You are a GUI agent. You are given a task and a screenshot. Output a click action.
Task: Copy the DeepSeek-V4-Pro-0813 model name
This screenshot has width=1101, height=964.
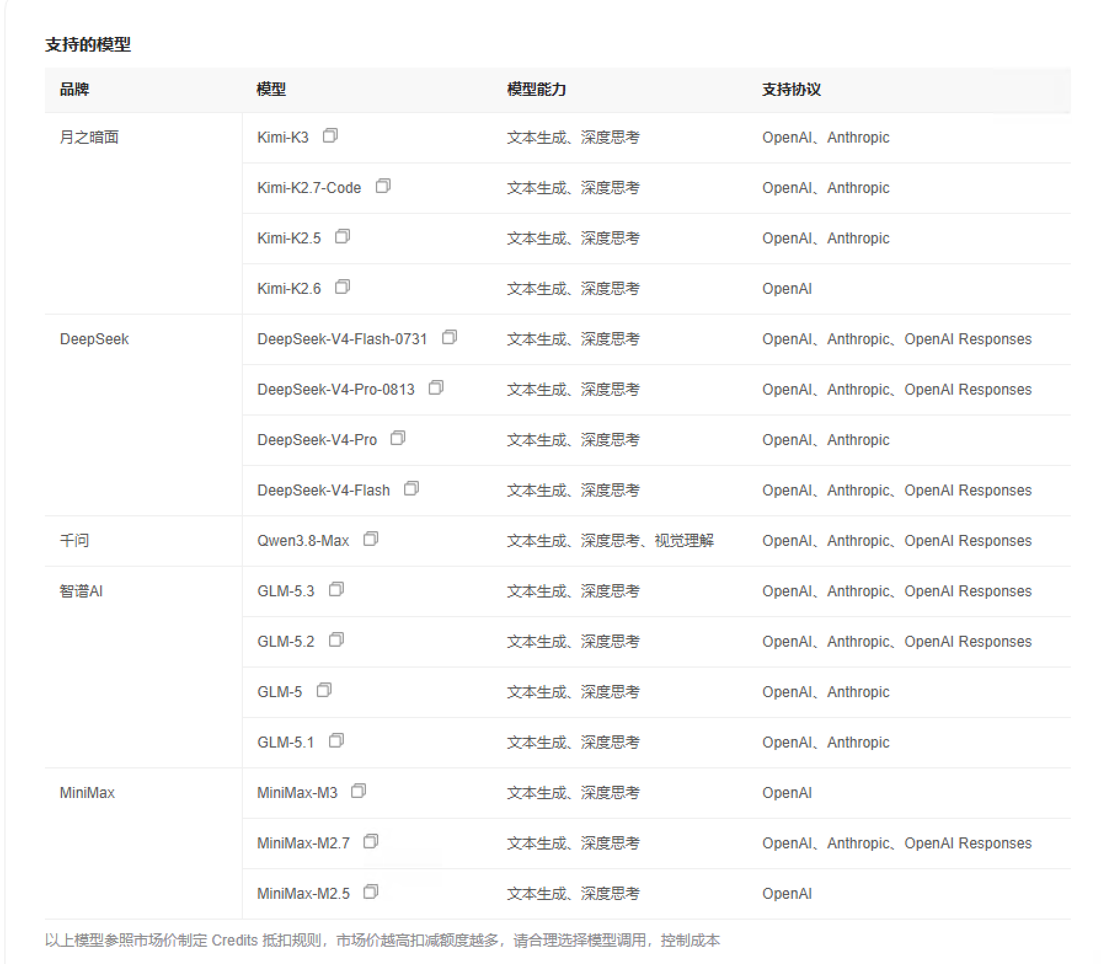436,388
